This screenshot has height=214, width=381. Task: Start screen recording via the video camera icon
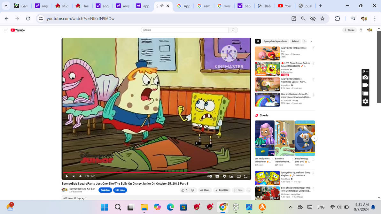[x=365, y=85]
